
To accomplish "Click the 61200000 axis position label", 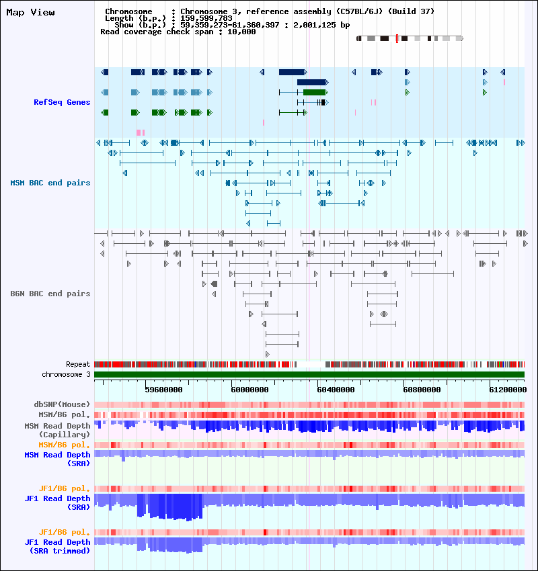I will point(508,390).
